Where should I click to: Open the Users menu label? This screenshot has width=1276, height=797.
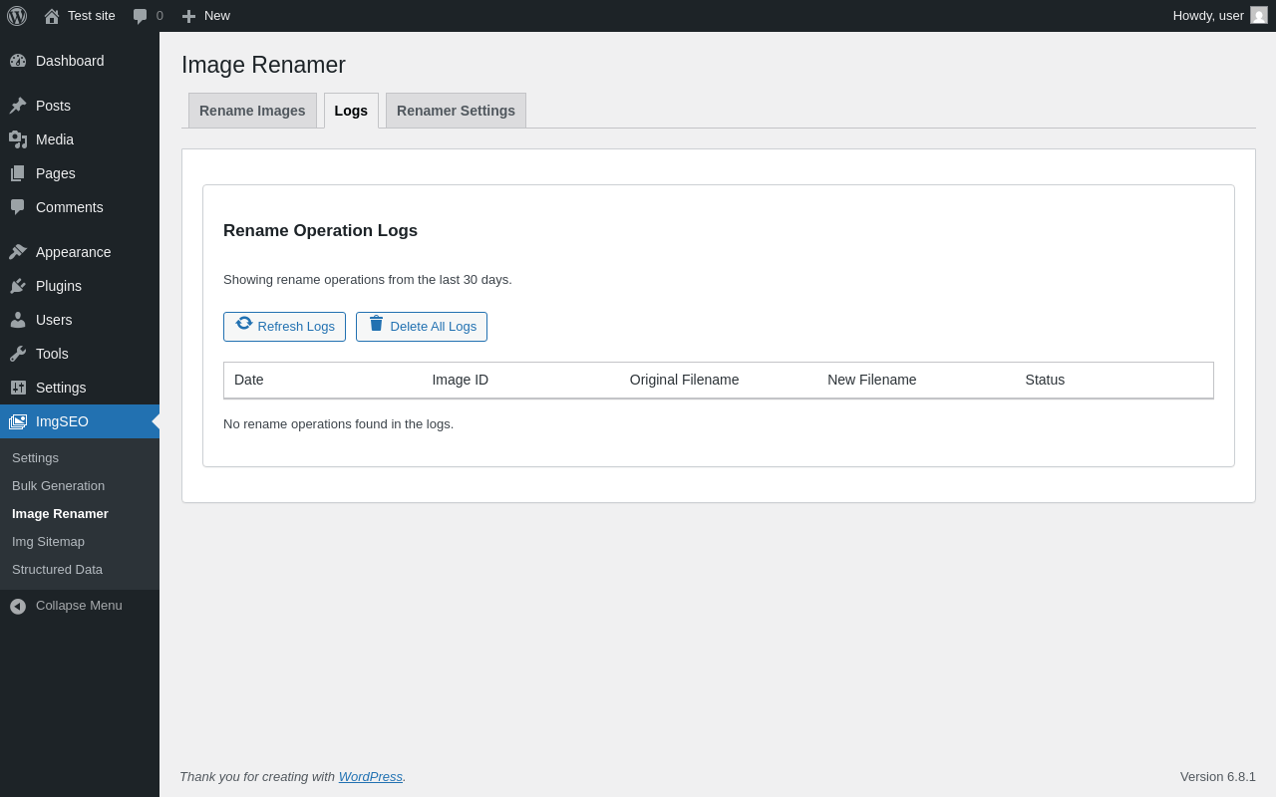tap(54, 320)
